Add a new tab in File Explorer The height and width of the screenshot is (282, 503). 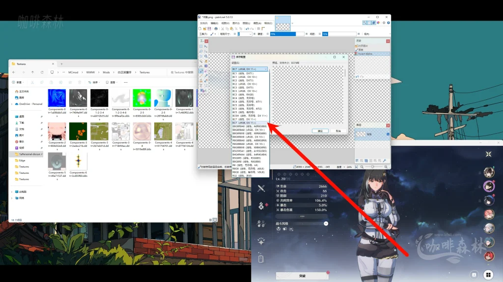pos(61,64)
